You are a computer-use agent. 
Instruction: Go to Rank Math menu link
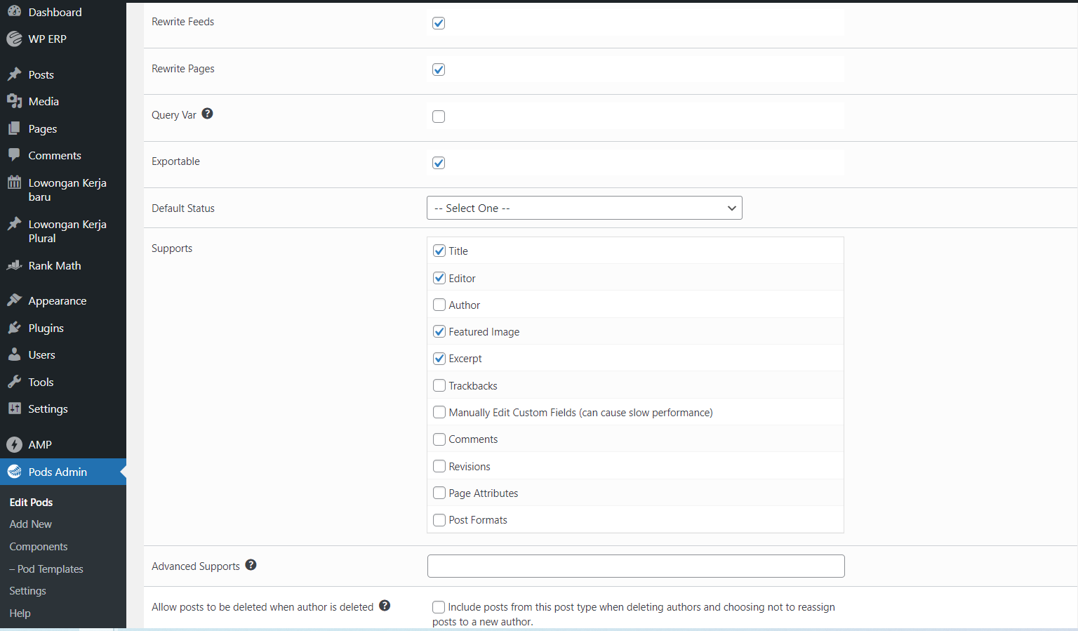[x=55, y=265]
